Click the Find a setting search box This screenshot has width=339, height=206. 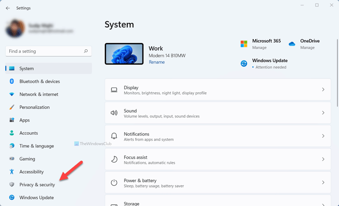[45, 51]
